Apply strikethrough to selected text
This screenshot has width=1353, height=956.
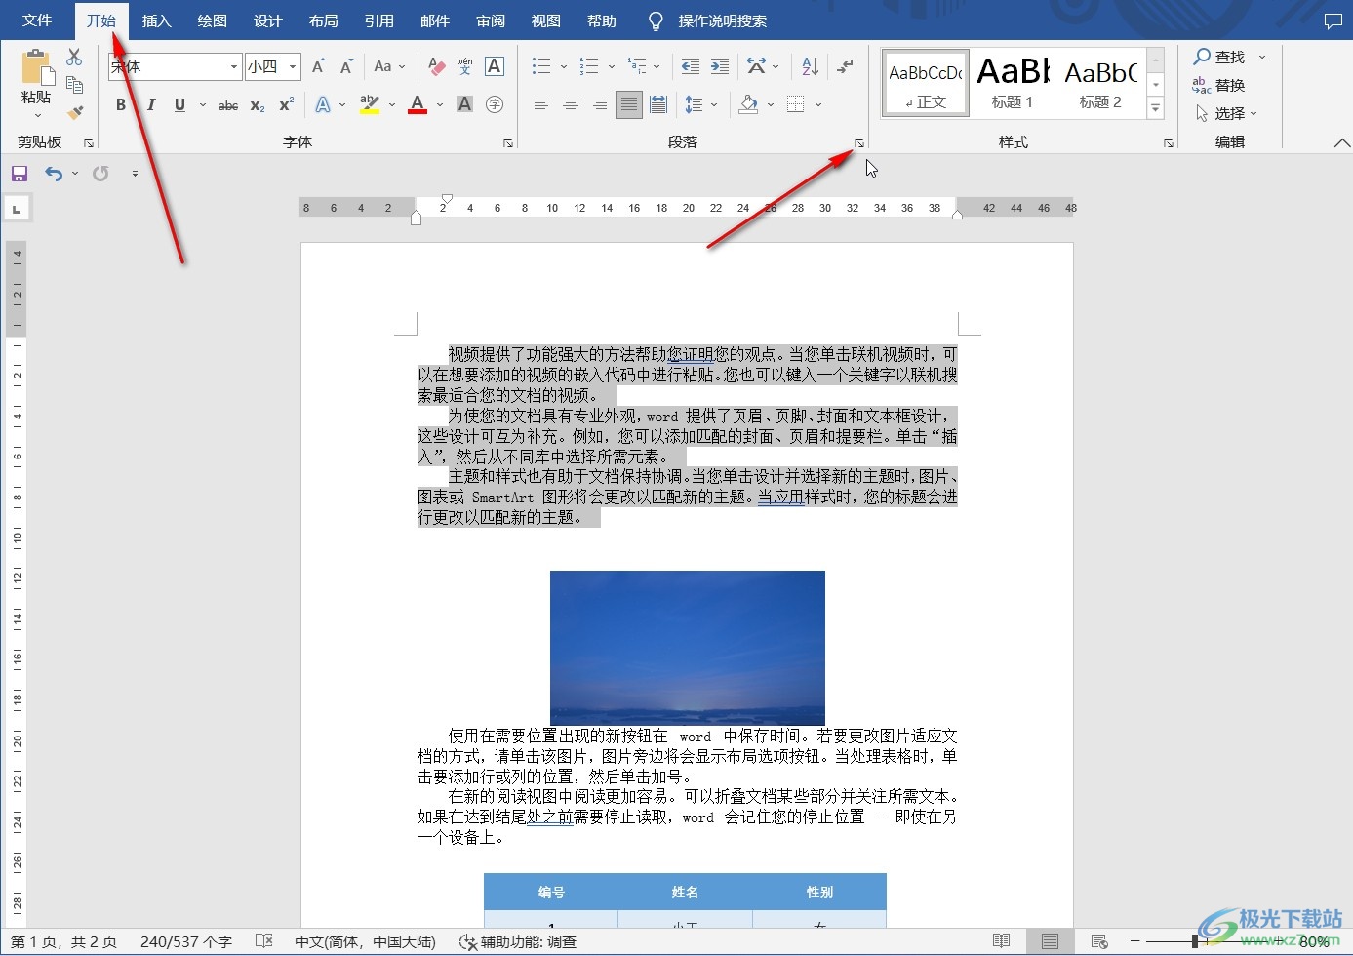(x=227, y=104)
